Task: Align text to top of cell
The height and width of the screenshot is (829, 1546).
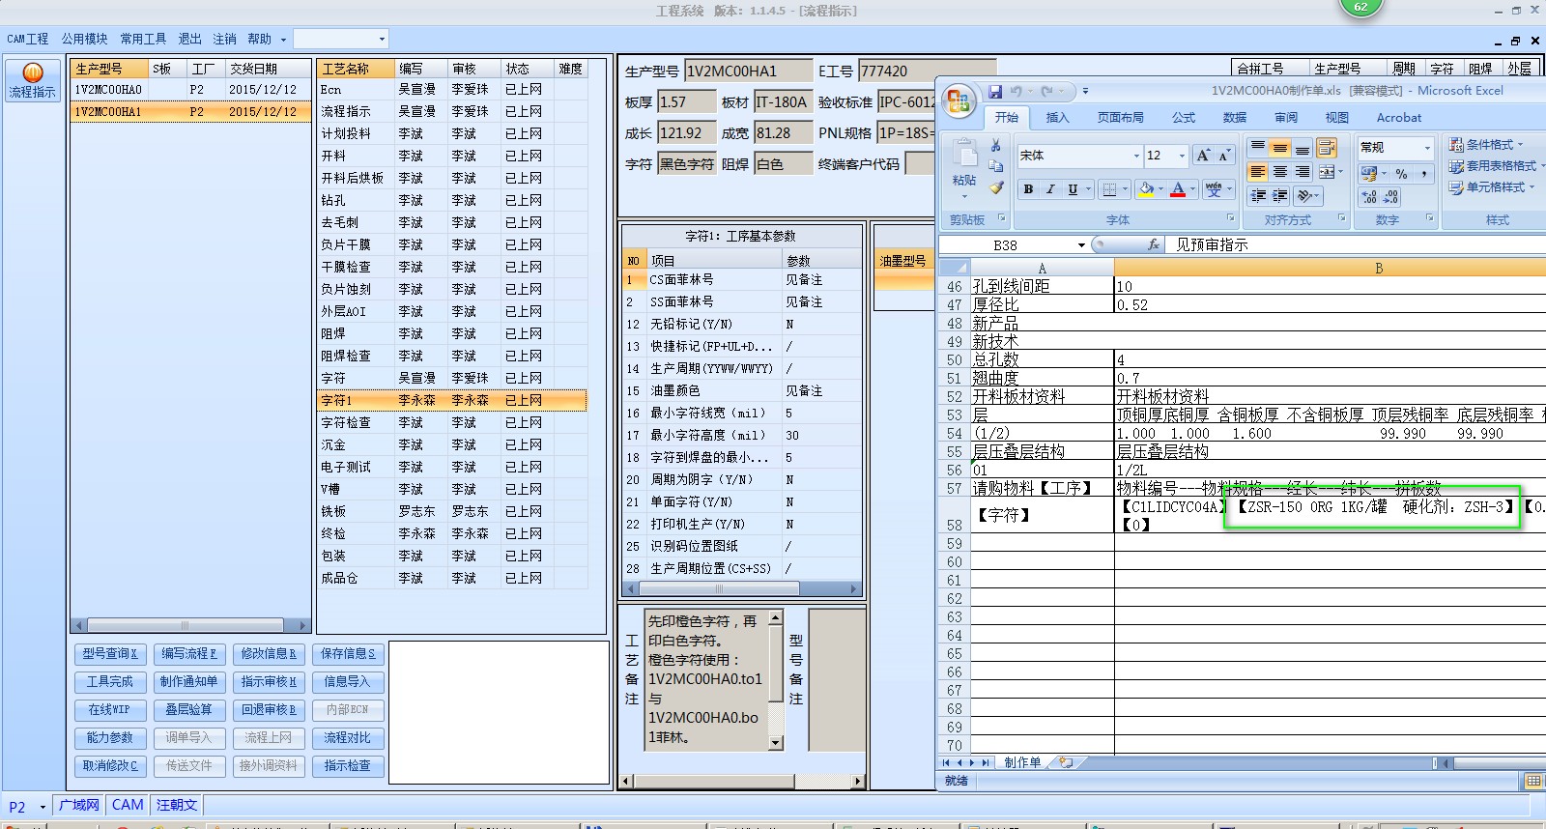Action: (1257, 148)
